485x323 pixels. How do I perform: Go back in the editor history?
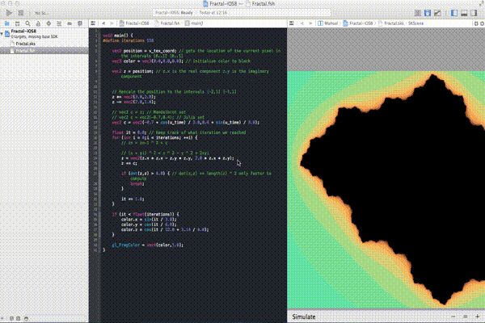tap(103, 23)
